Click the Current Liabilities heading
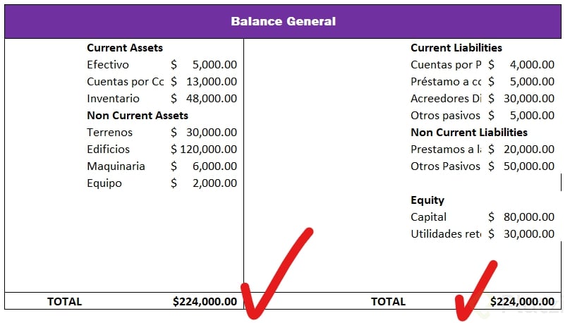The image size is (570, 323). coord(456,48)
